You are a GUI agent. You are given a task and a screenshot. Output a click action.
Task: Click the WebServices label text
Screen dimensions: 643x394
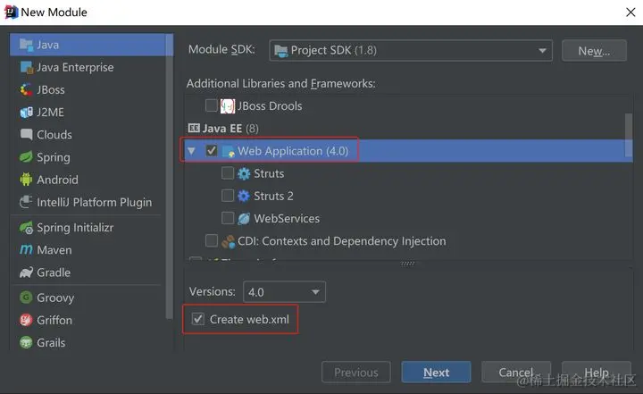click(287, 218)
